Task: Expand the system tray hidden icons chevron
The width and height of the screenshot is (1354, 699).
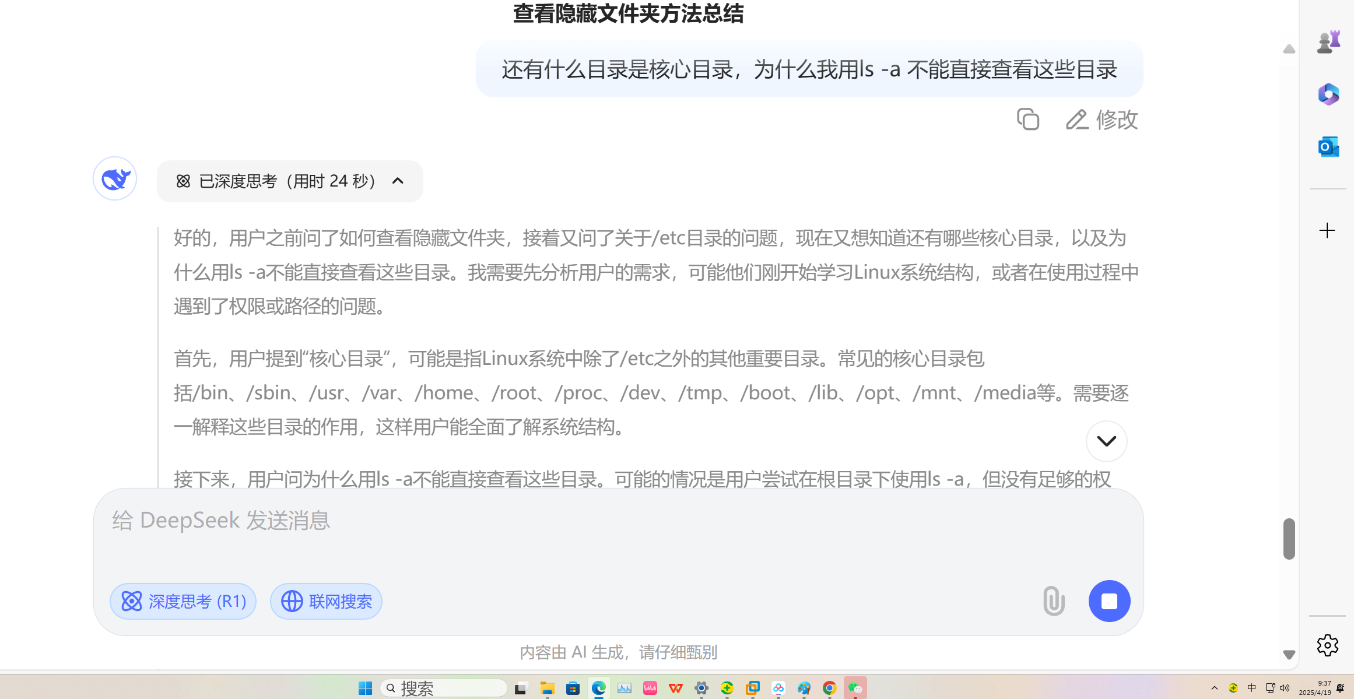Action: point(1214,688)
